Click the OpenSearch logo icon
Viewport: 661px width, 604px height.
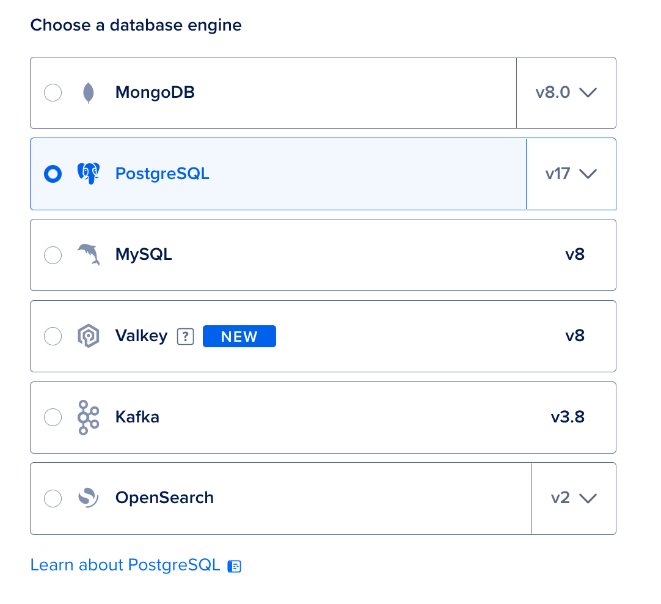(89, 498)
